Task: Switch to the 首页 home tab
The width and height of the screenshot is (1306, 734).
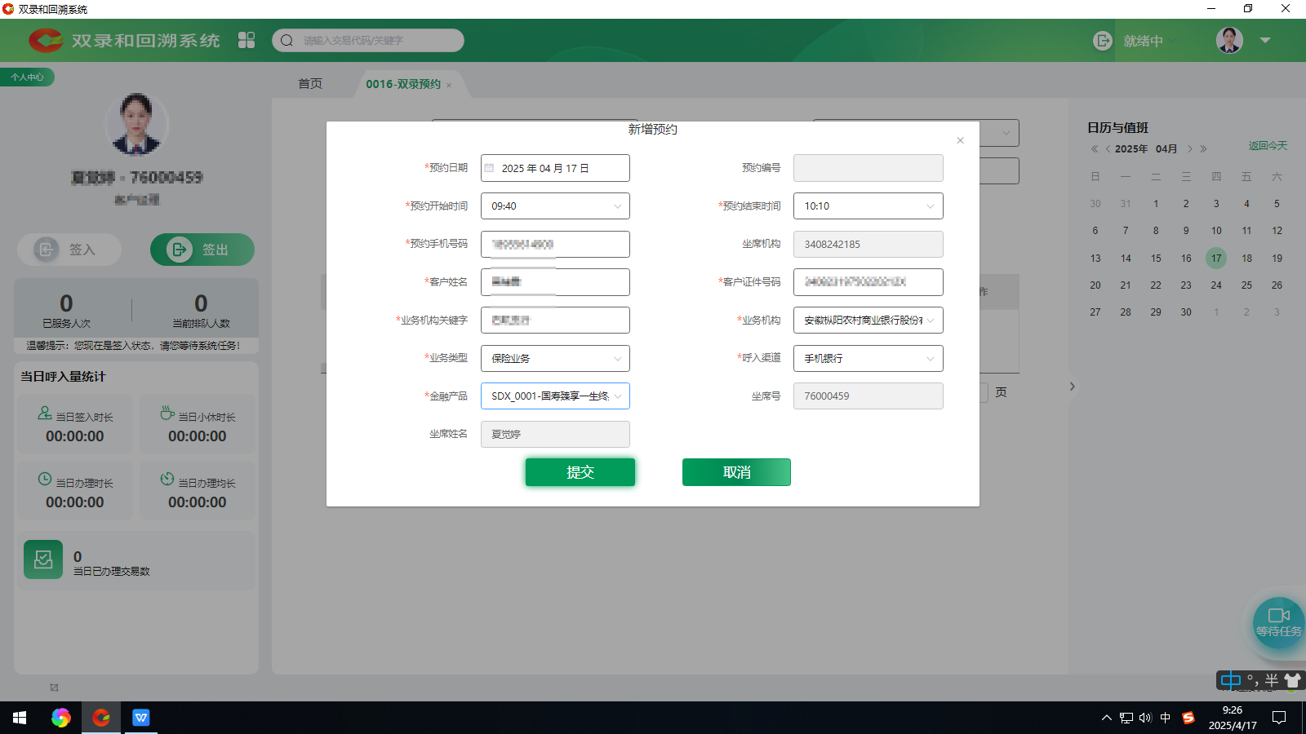Action: click(x=310, y=84)
